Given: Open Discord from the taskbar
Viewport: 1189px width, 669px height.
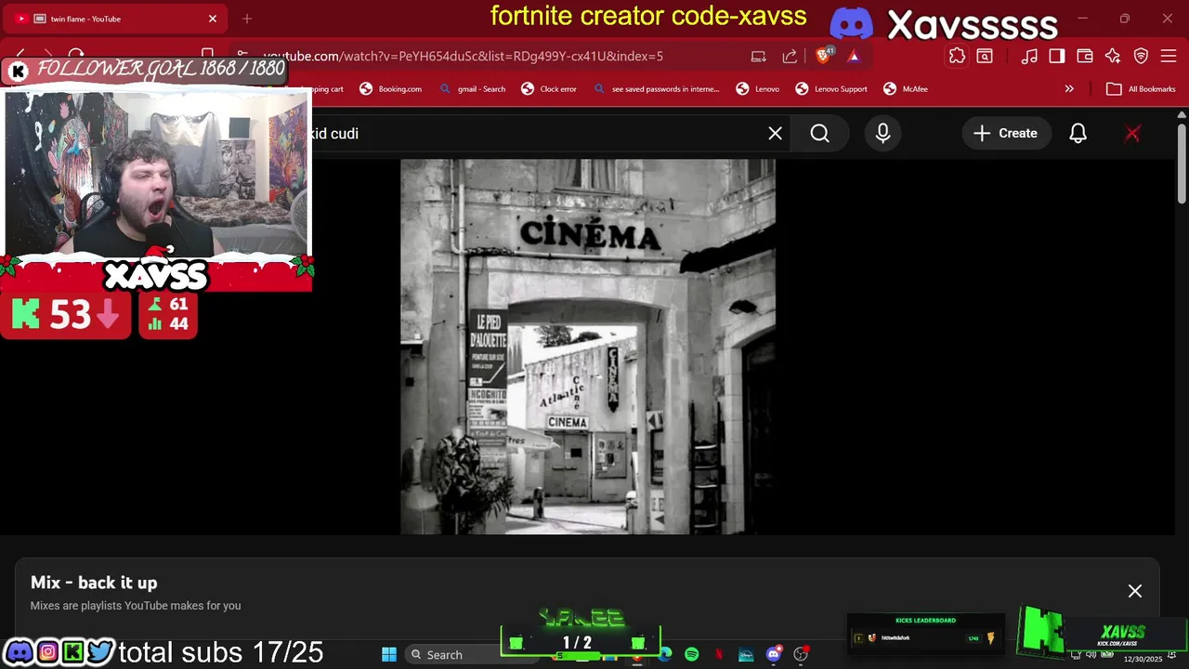Looking at the screenshot, I should click(x=774, y=655).
